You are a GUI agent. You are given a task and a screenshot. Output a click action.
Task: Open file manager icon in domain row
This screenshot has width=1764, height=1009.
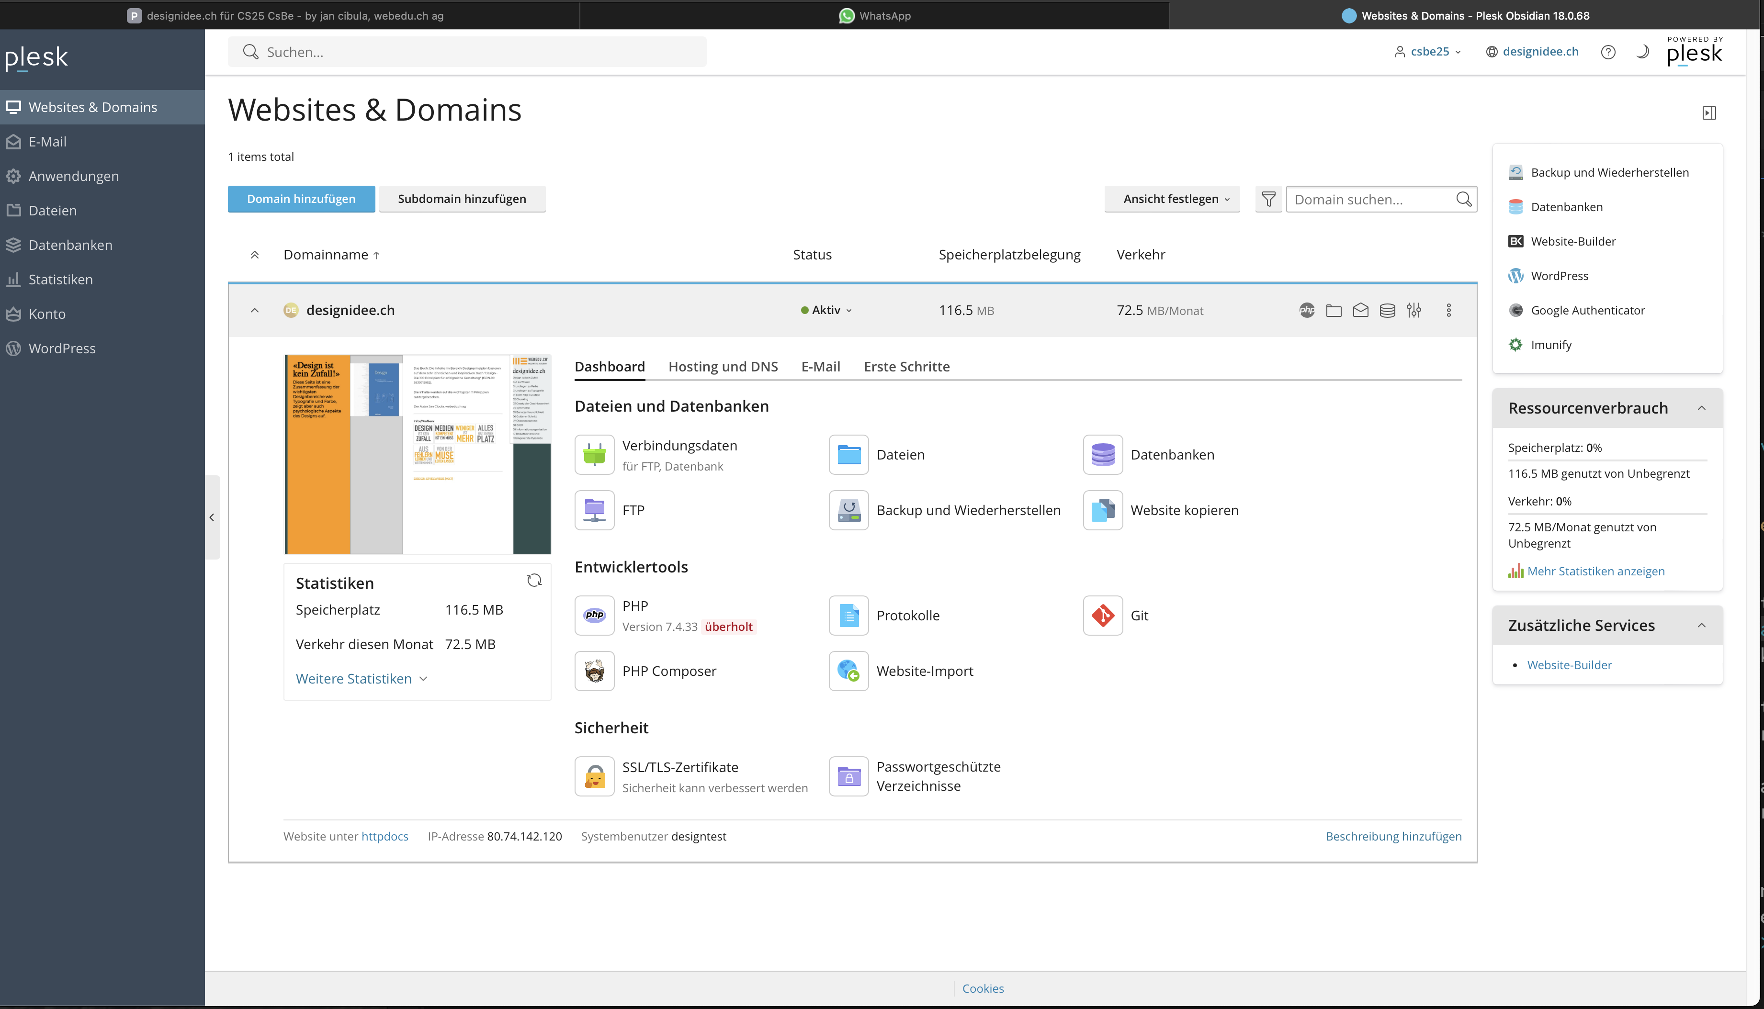pyautogui.click(x=1334, y=311)
